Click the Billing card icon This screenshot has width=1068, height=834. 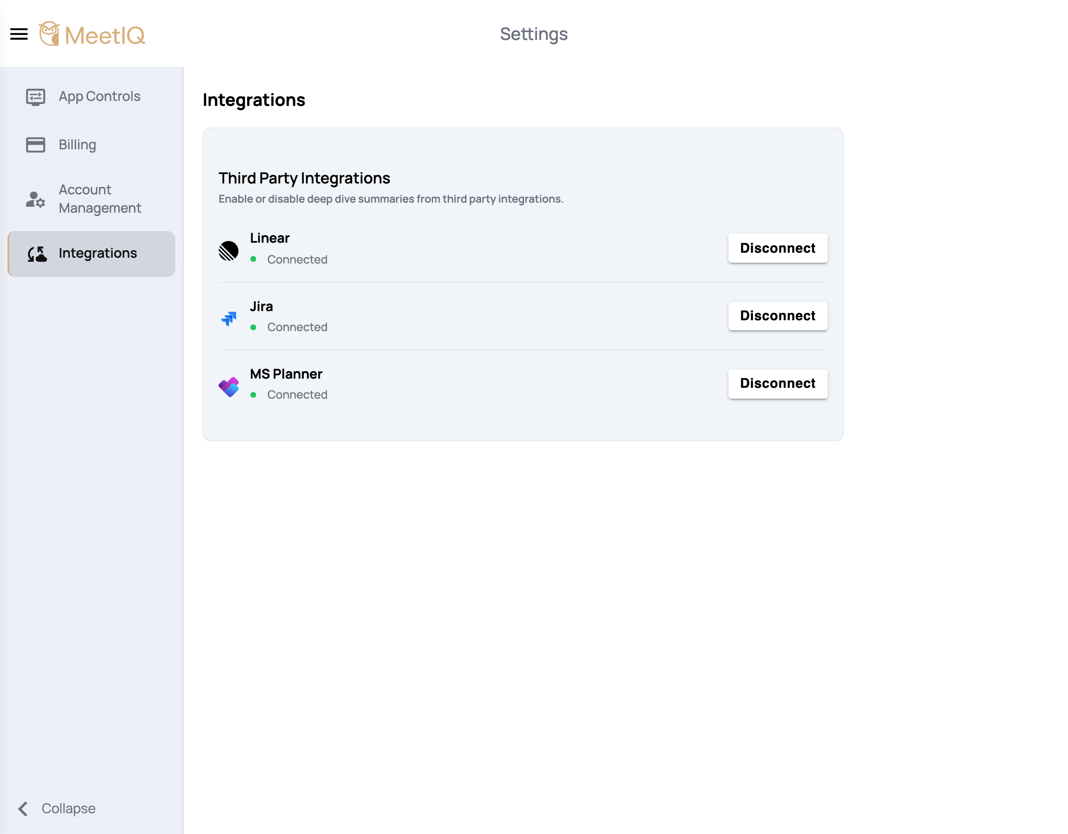[x=35, y=145]
